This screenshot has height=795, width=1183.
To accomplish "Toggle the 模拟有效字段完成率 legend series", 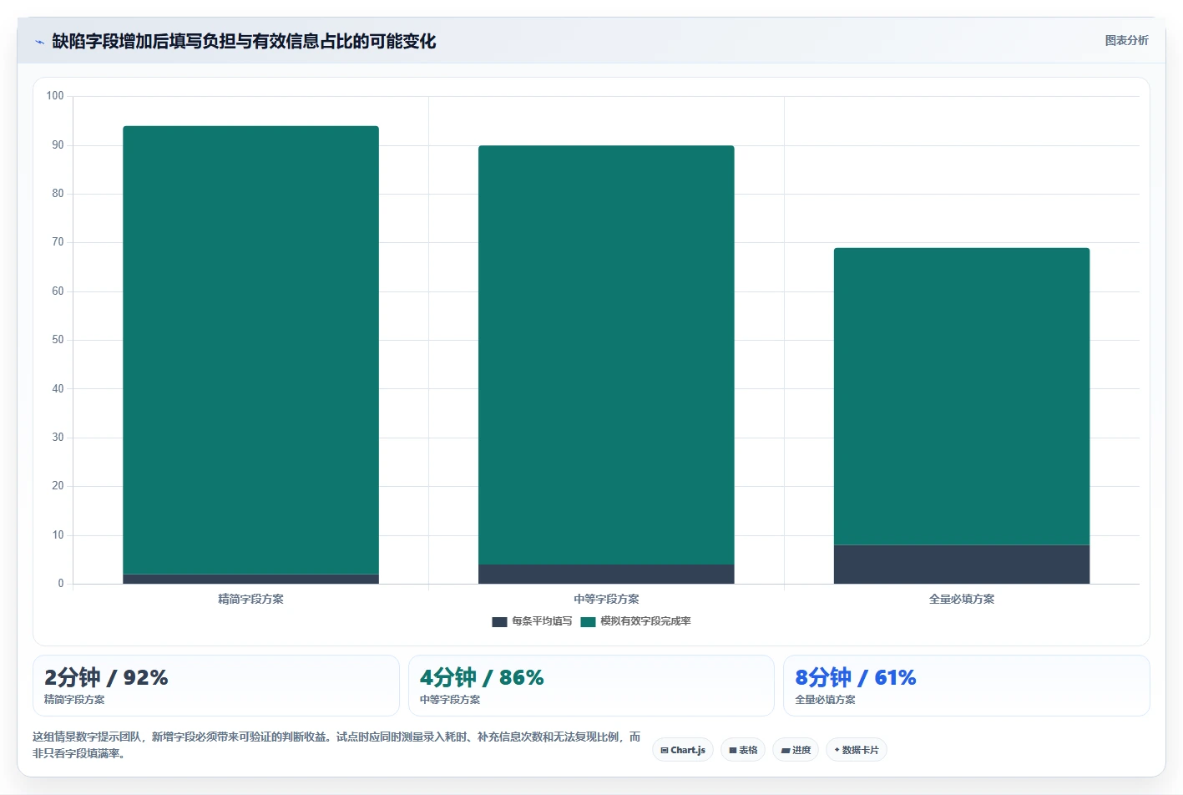I will (635, 621).
